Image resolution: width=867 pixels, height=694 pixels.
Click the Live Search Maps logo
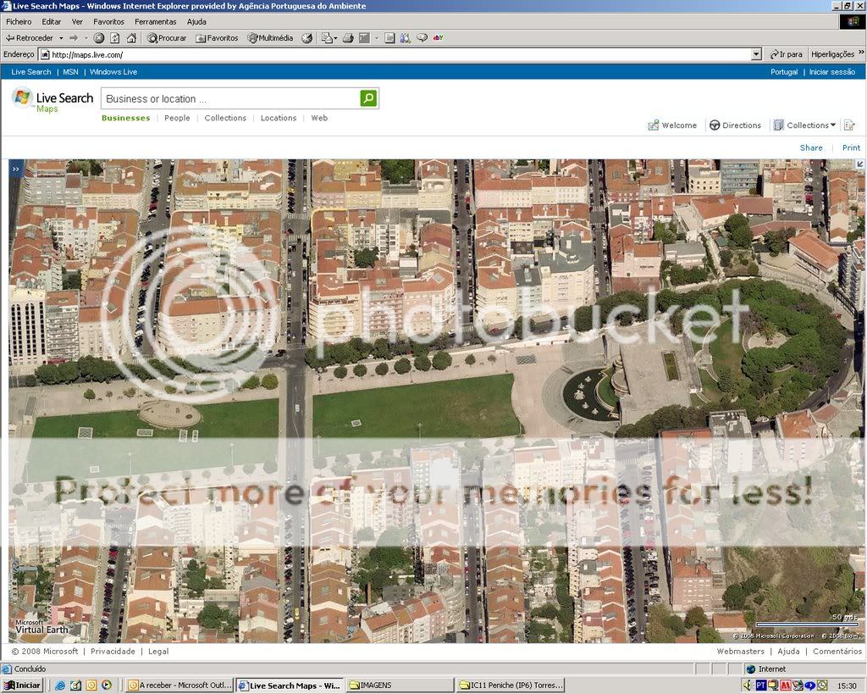coord(52,100)
